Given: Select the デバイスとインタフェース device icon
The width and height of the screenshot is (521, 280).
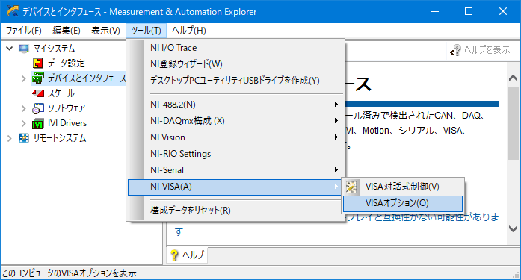Looking at the screenshot, I should 38,78.
